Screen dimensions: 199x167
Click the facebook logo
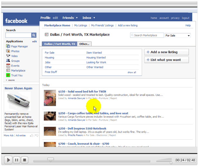click(x=16, y=21)
